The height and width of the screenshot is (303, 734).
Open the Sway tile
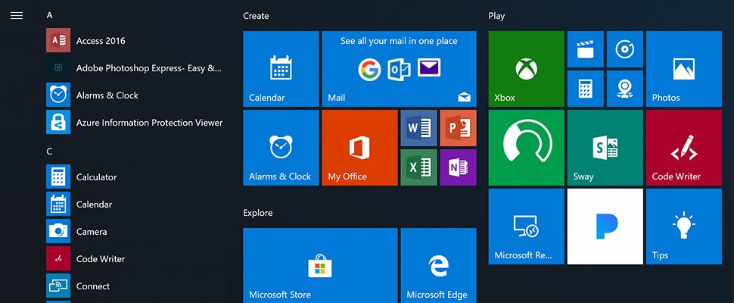[605, 148]
